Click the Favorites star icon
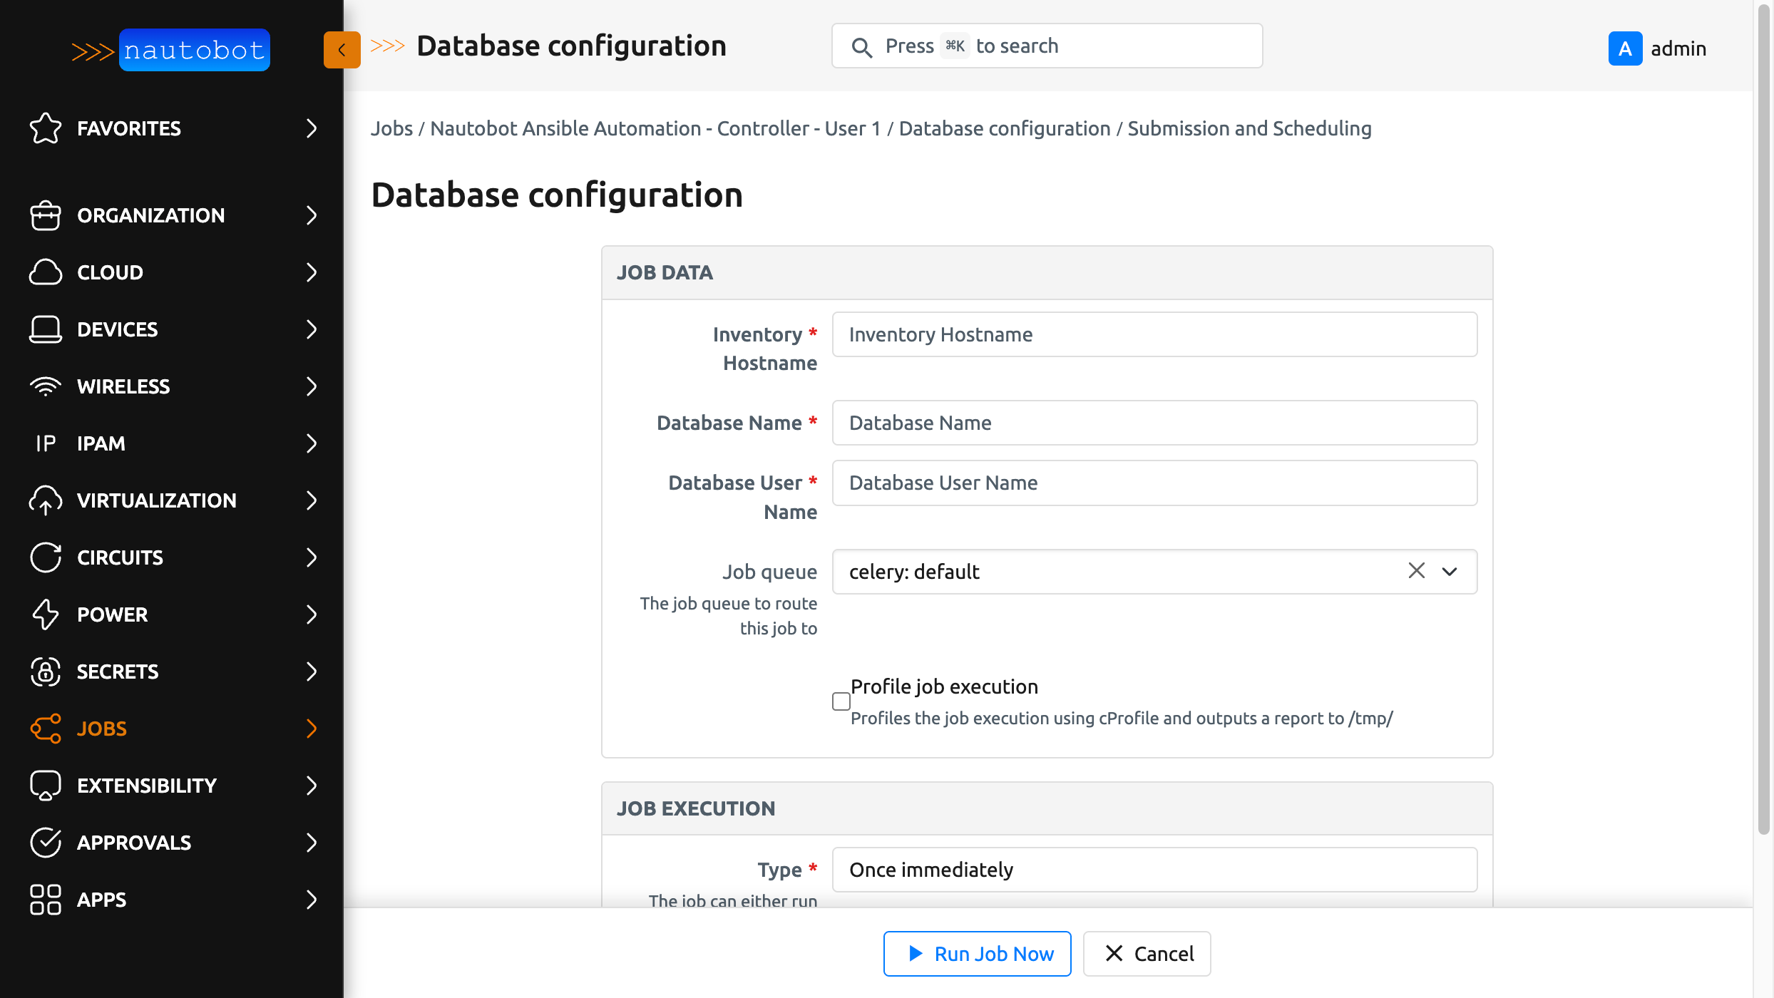The width and height of the screenshot is (1774, 998). (45, 128)
